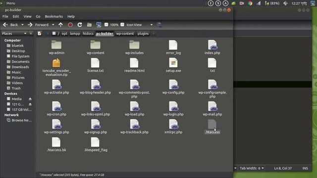Select the license.txt file
The width and height of the screenshot is (317, 178).
click(95, 65)
